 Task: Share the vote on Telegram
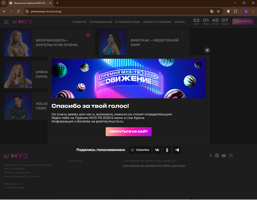[177, 150]
